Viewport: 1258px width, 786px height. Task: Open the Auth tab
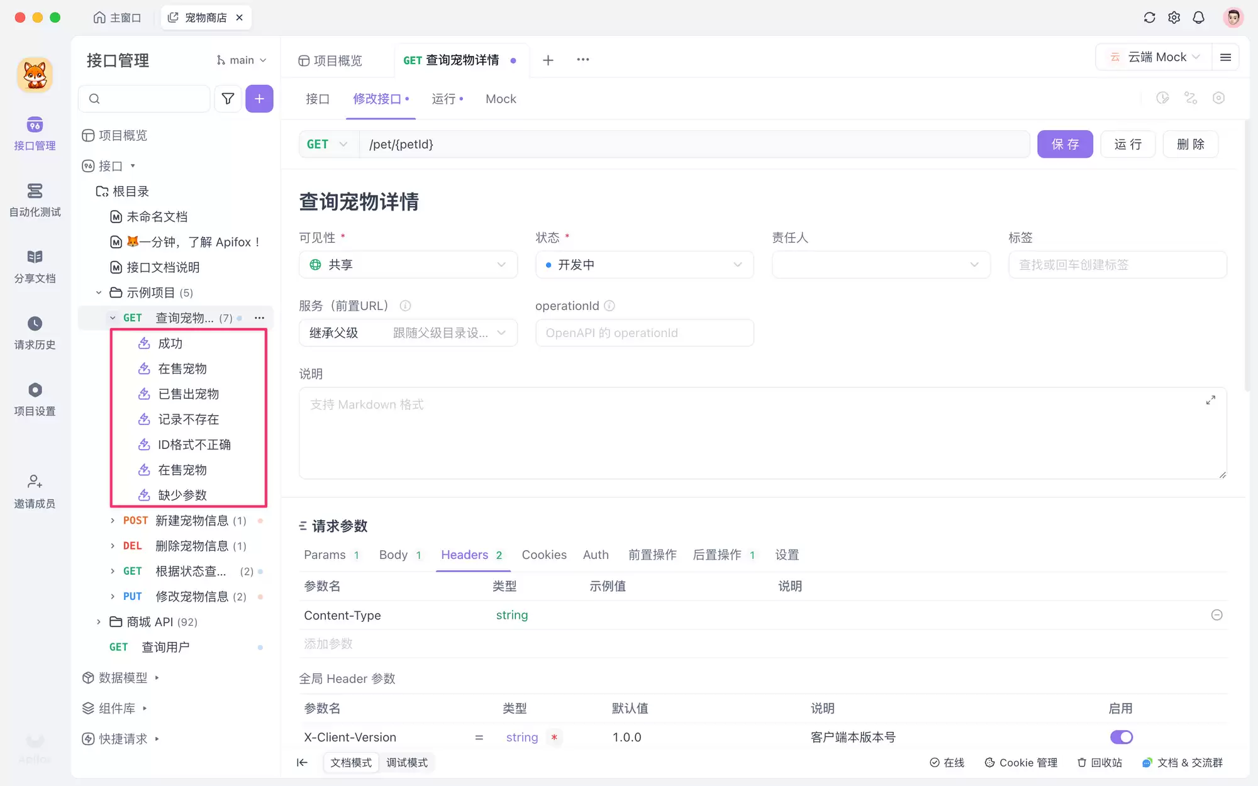tap(596, 555)
